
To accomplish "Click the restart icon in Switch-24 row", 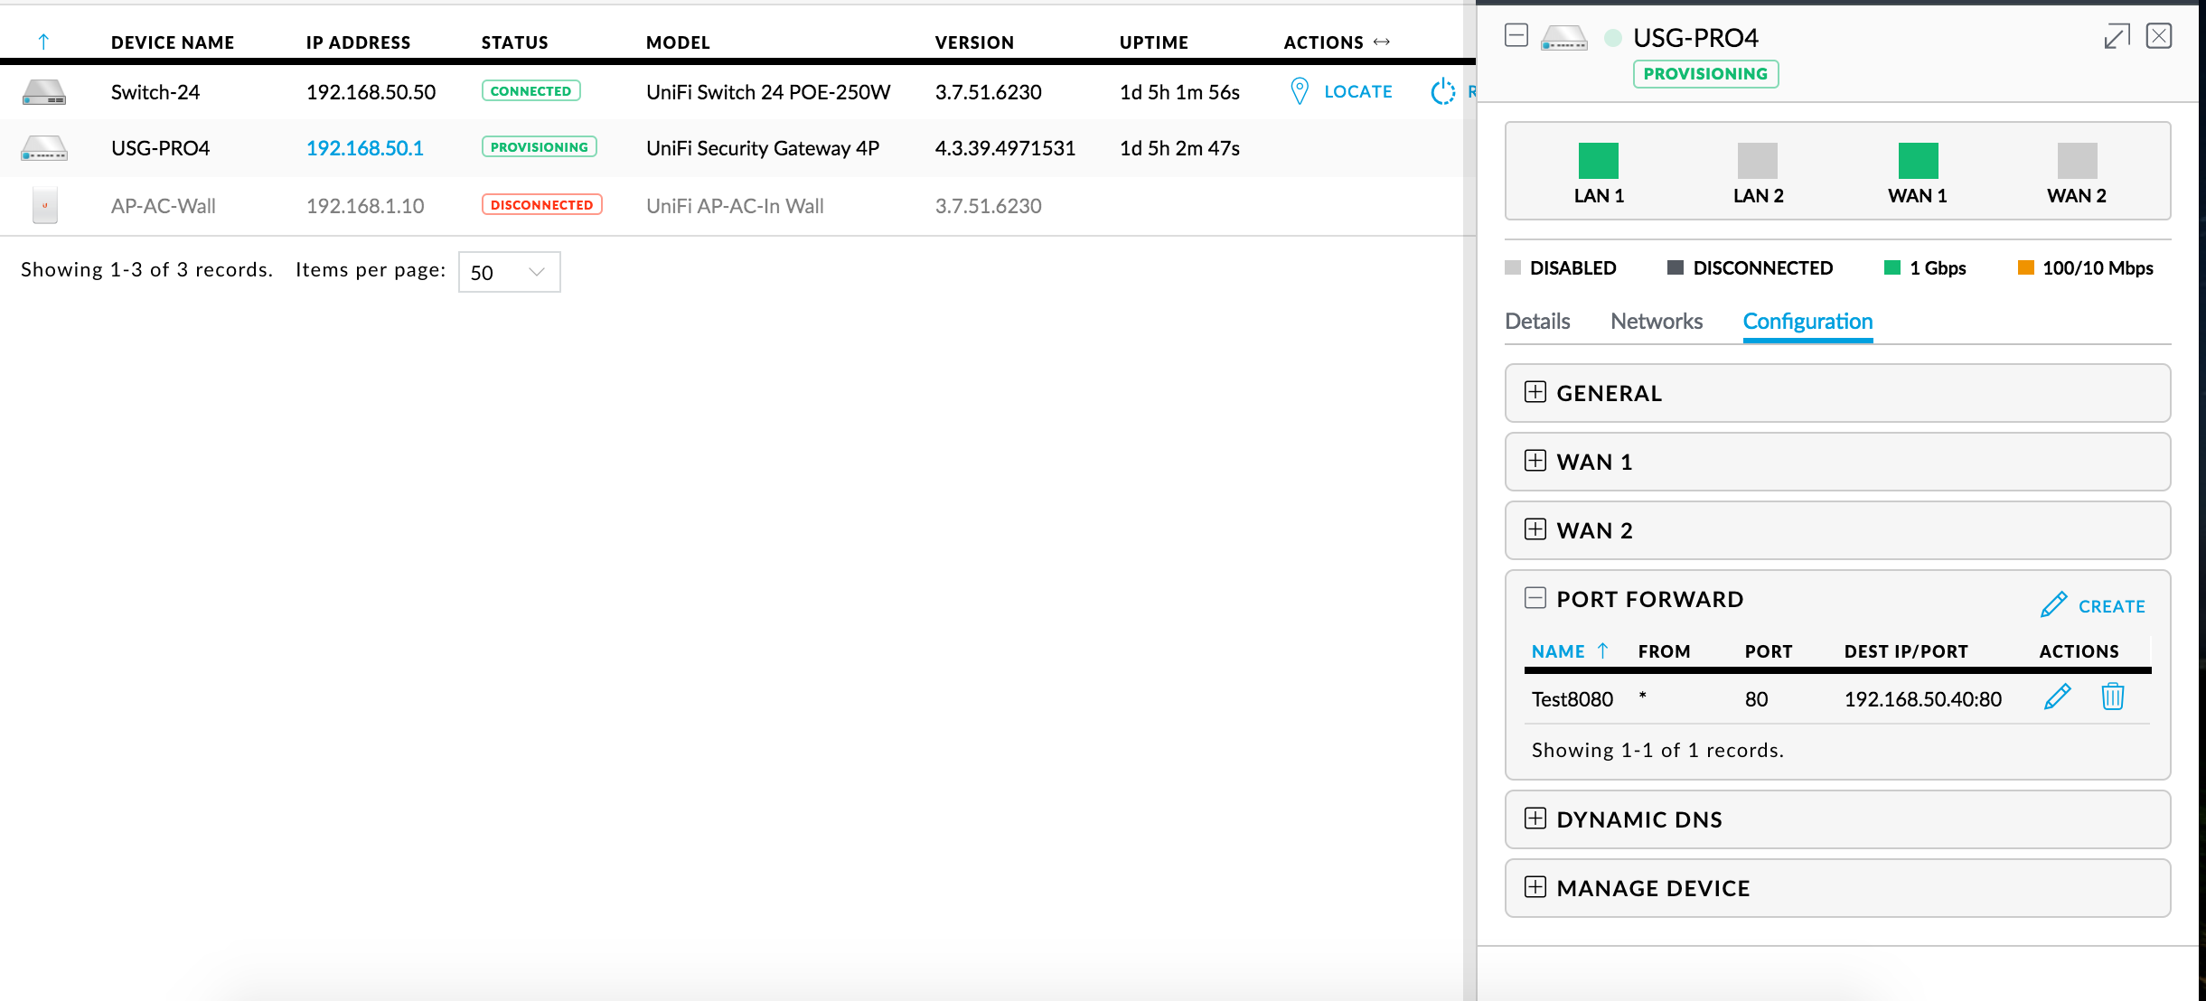I will point(1442,91).
